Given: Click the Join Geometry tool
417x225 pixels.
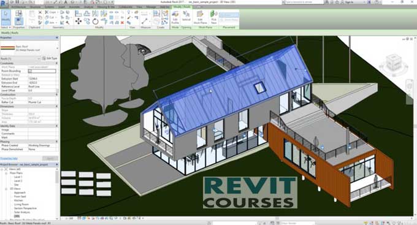Looking at the screenshot, I should click(50, 23).
